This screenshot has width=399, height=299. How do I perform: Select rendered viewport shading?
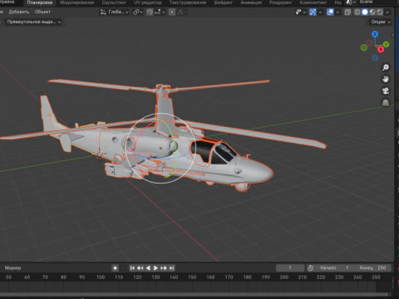click(x=380, y=12)
